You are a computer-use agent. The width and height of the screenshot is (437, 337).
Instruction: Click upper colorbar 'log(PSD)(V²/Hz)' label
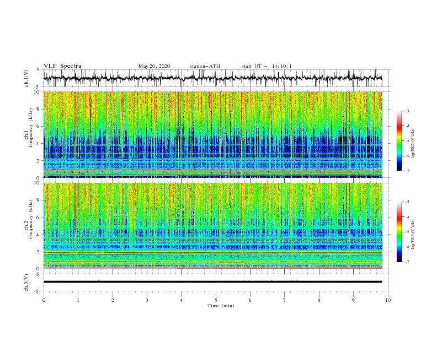(413, 144)
